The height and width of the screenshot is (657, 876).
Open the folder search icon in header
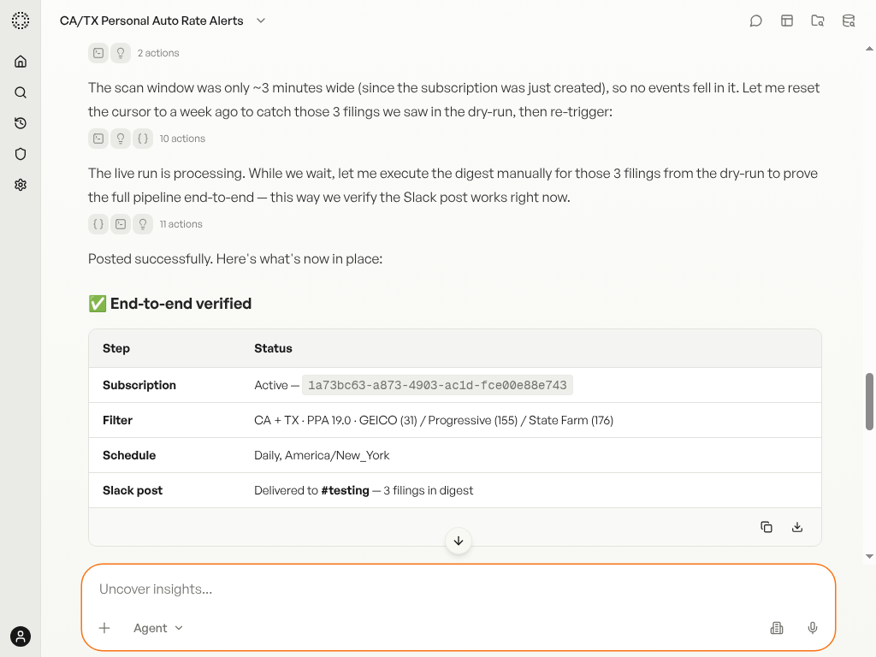coord(818,21)
